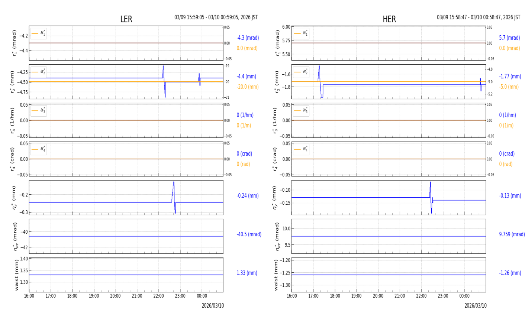This screenshot has width=525, height=321.
Task: Click the HER r4* (crad) axis label
Action: [275, 159]
